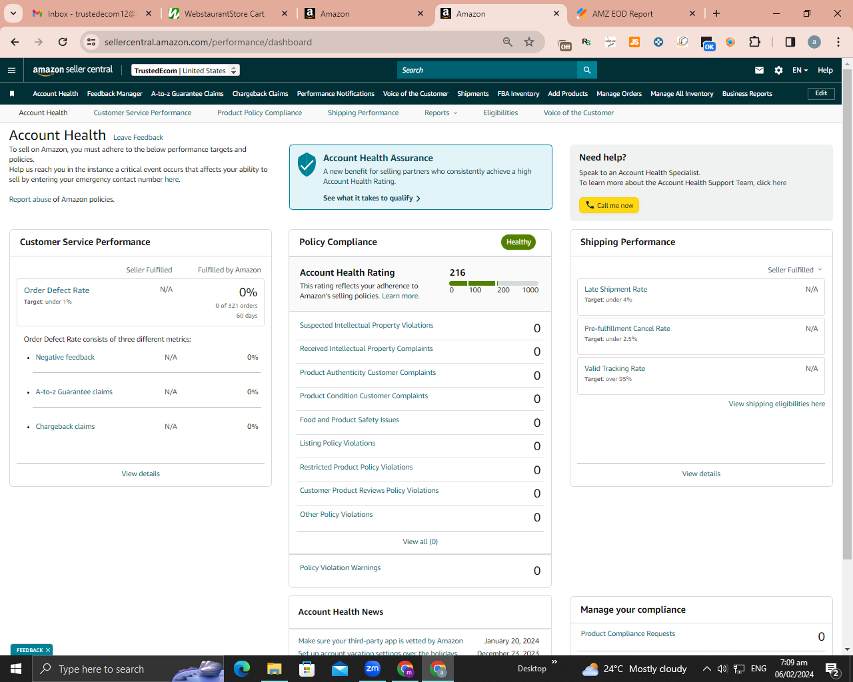This screenshot has height=682, width=853.
Task: Open the Eligibilities tab
Action: point(500,113)
